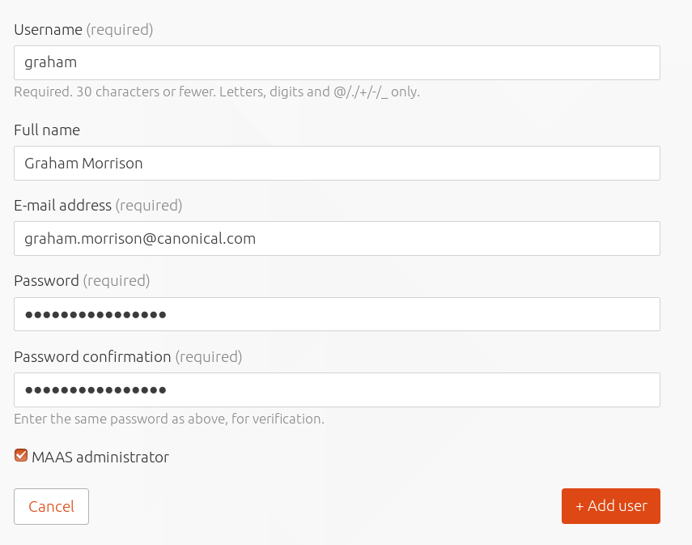Click the same password verification hint text
This screenshot has height=545, width=692.
pyautogui.click(x=169, y=419)
